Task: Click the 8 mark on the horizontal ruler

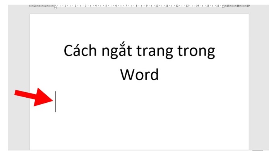Action: (x=136, y=6)
